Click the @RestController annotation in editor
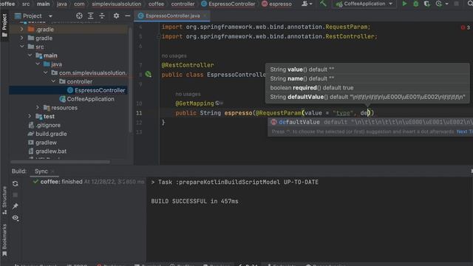Image resolution: width=473 pixels, height=266 pixels. [188, 65]
